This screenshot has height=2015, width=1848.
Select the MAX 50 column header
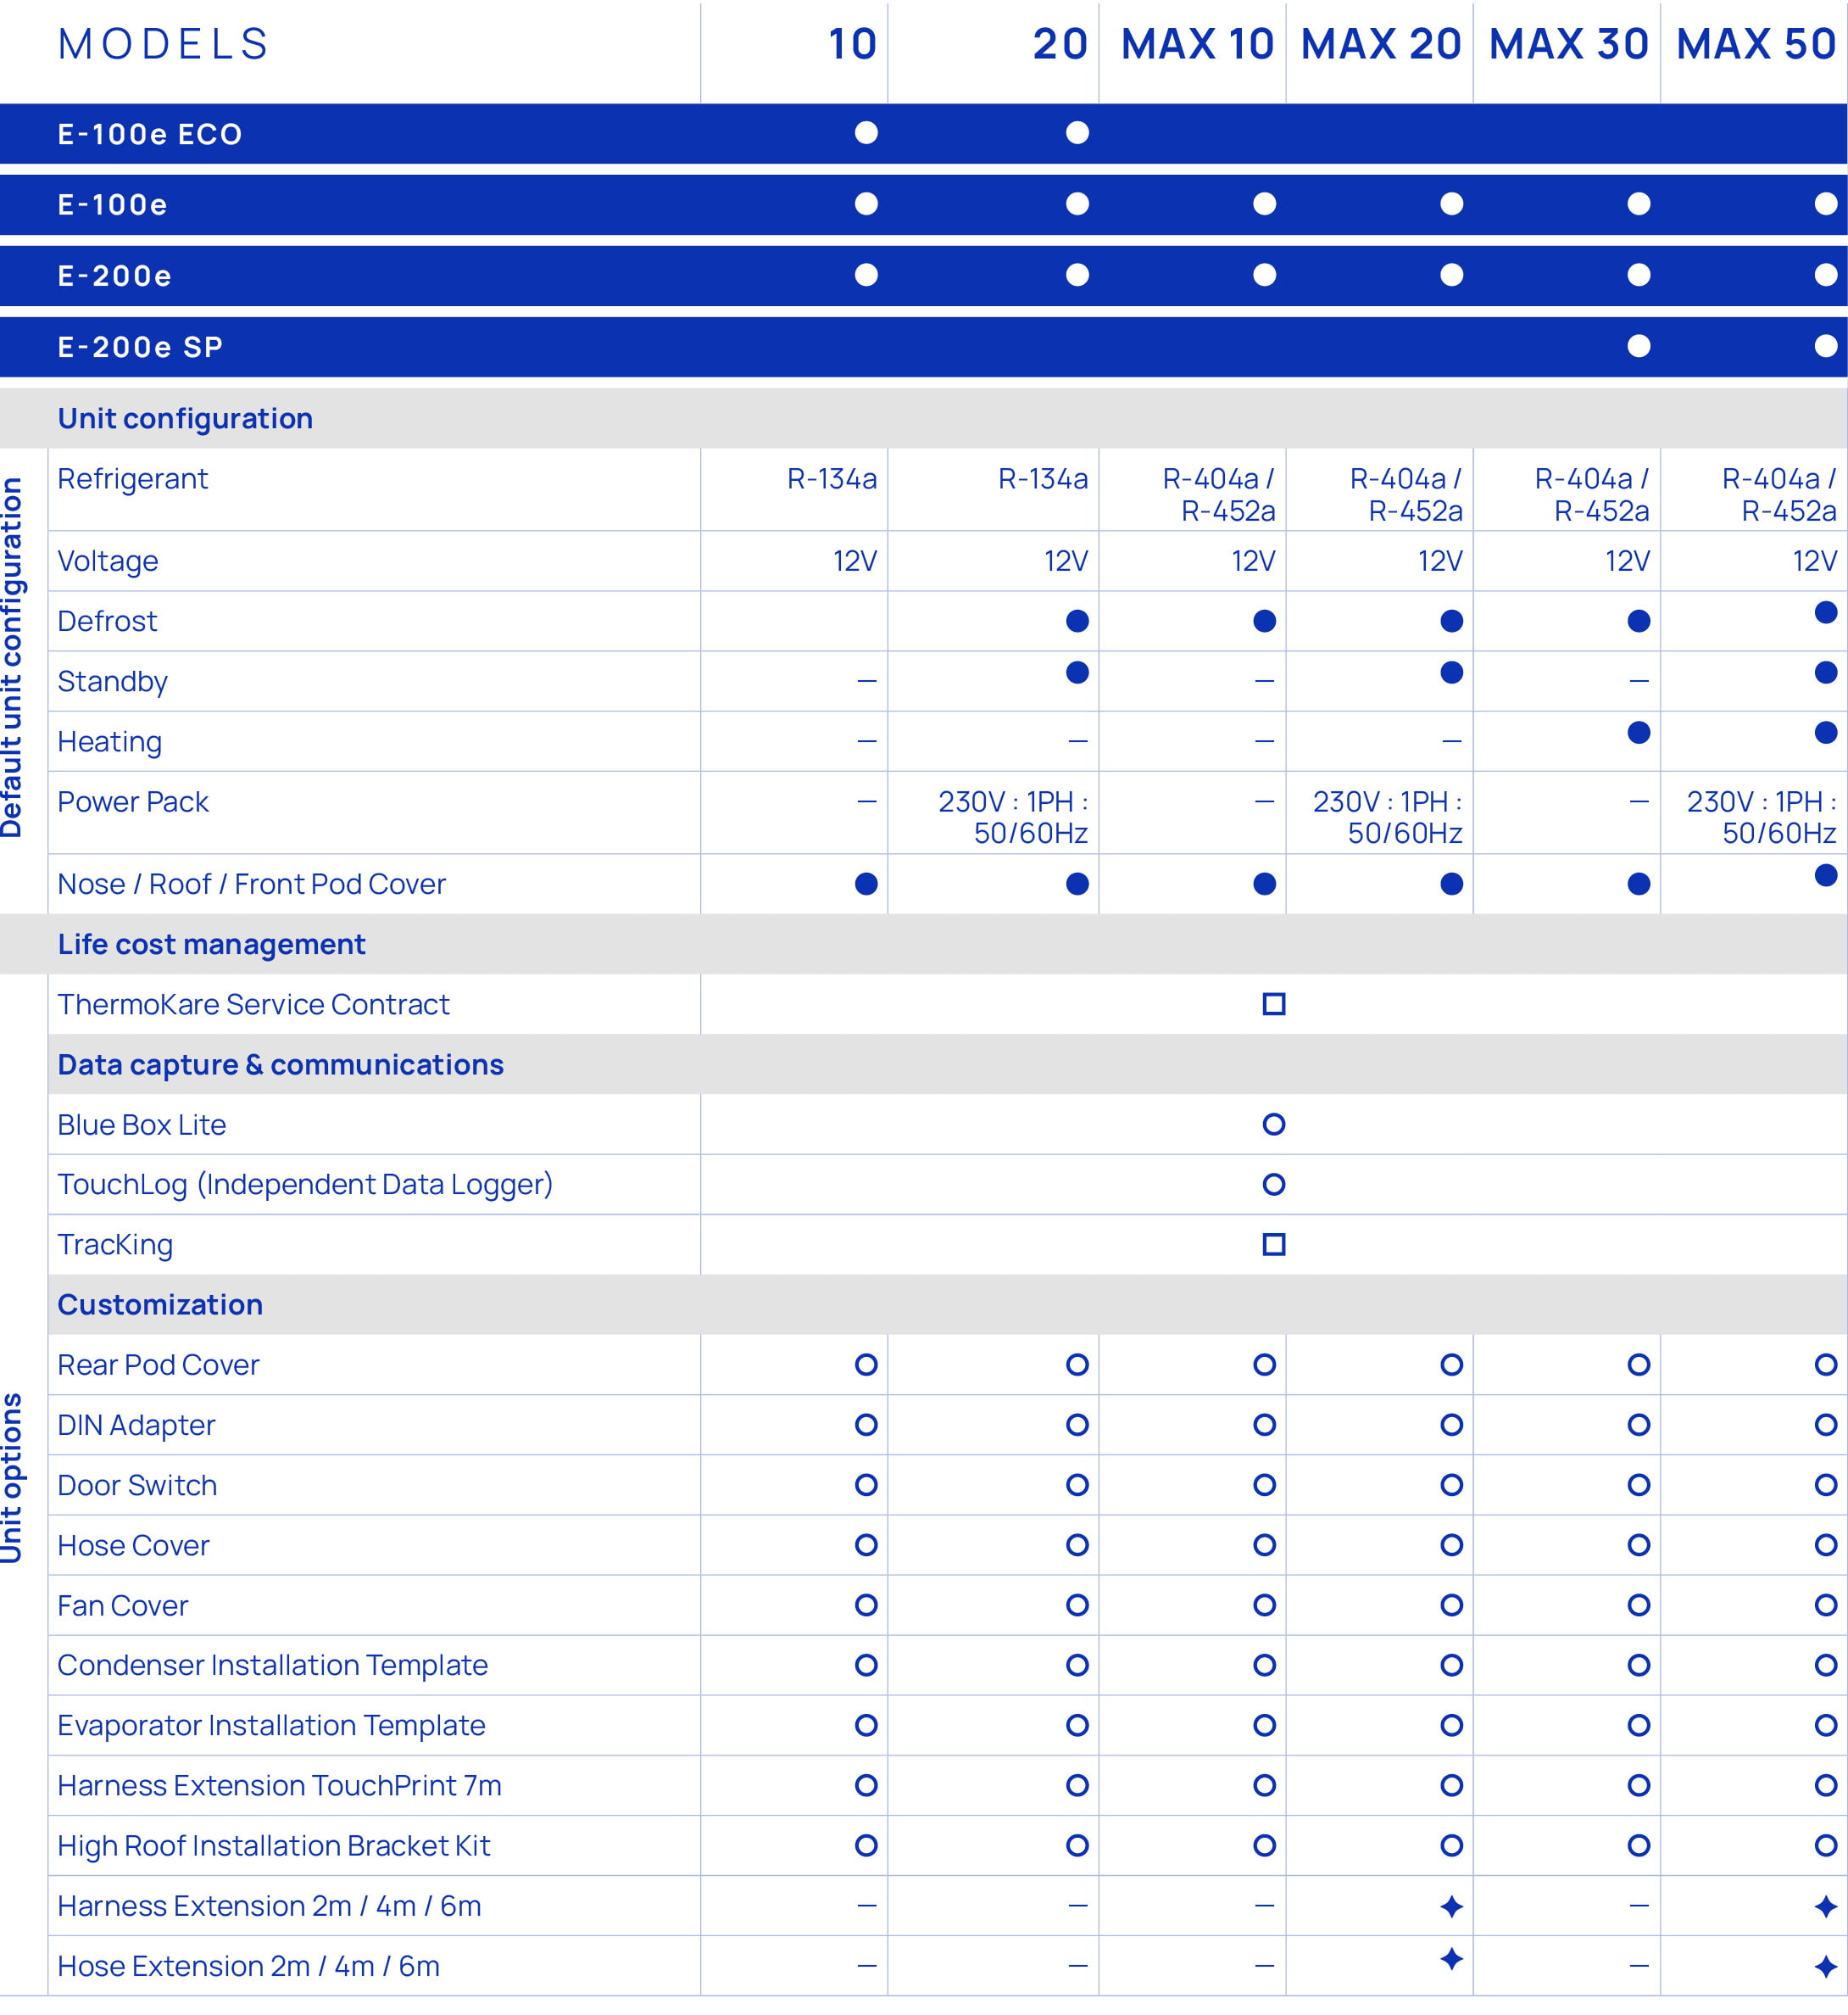(1756, 44)
